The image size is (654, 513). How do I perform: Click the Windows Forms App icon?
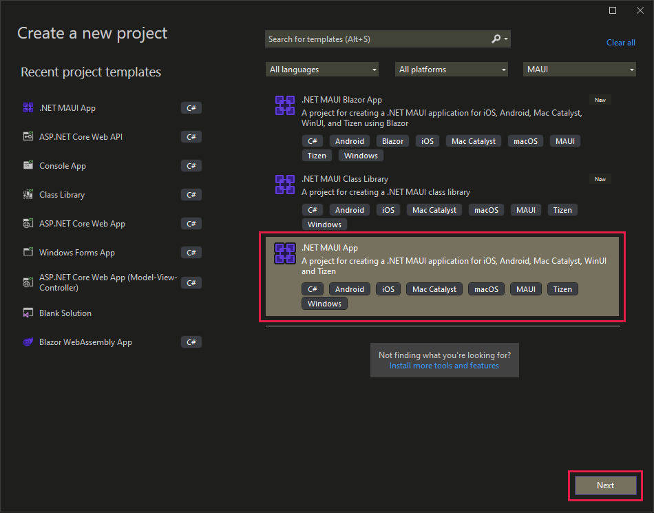(x=28, y=252)
